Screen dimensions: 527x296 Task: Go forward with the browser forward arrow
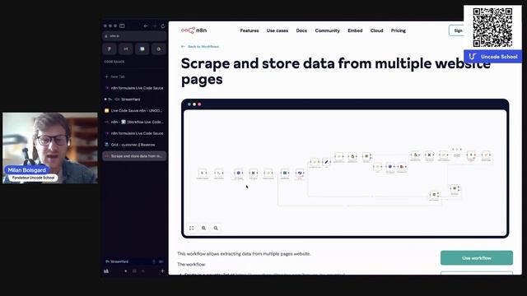(155, 25)
